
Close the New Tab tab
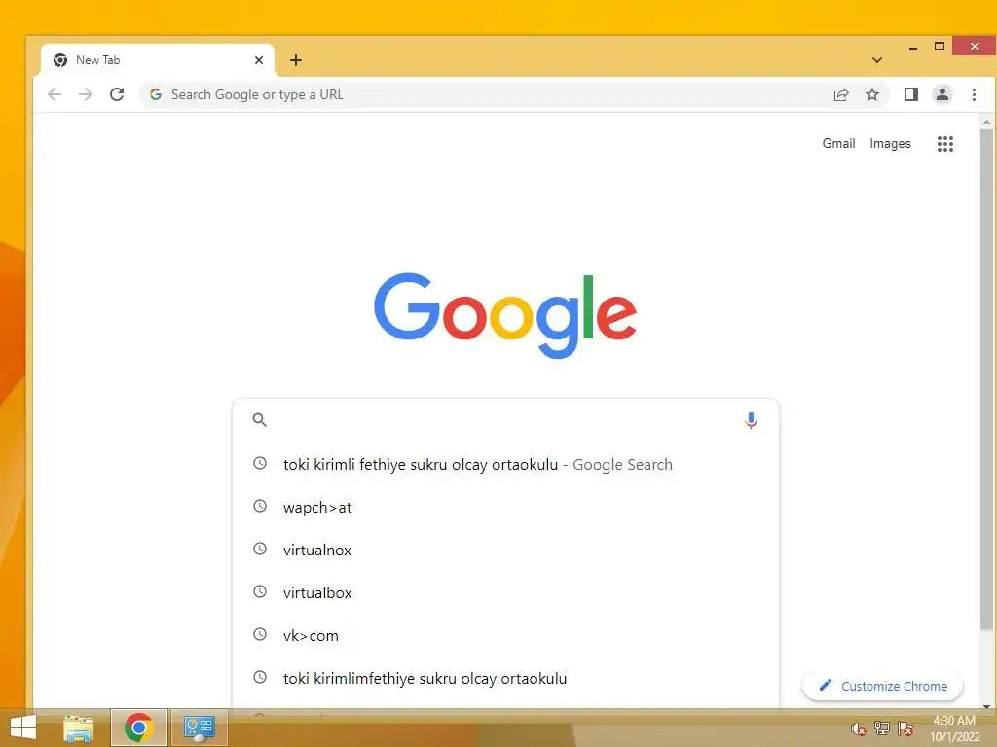(259, 60)
